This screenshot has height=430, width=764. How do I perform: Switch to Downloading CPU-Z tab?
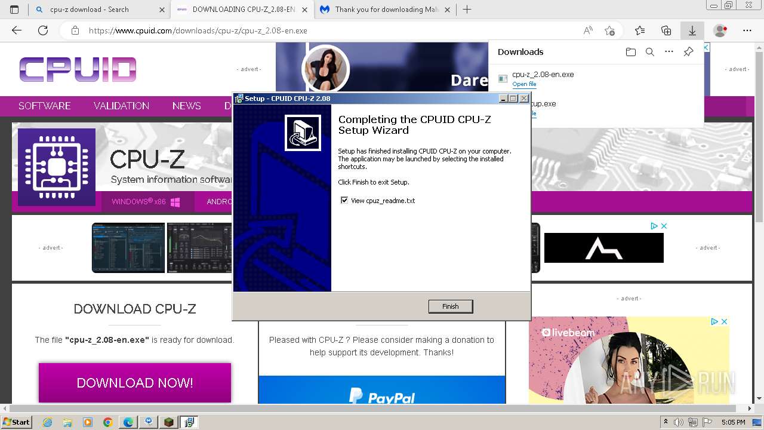point(244,10)
